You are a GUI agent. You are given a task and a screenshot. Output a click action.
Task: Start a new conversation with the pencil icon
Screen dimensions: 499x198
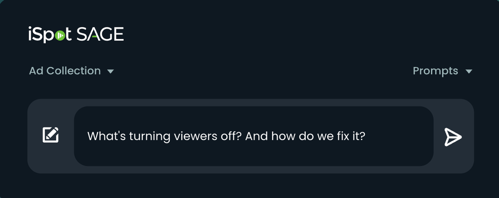pyautogui.click(x=51, y=135)
